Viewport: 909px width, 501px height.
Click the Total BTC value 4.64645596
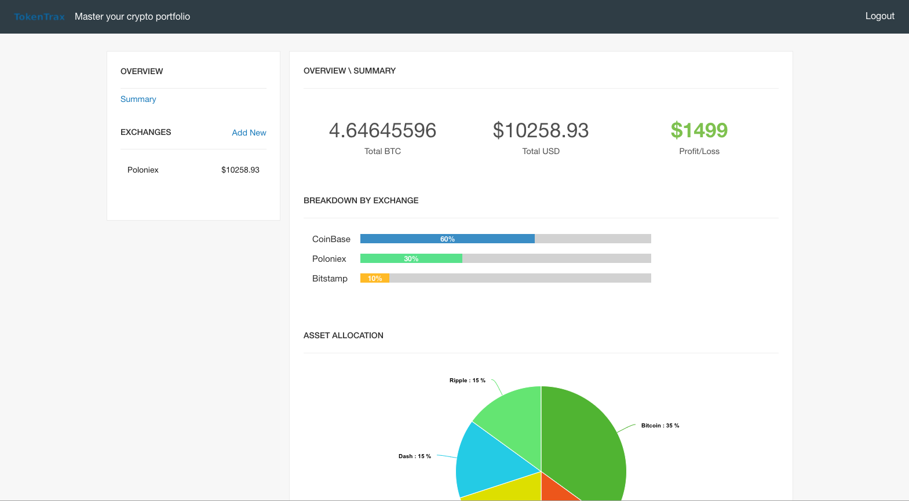pyautogui.click(x=382, y=130)
